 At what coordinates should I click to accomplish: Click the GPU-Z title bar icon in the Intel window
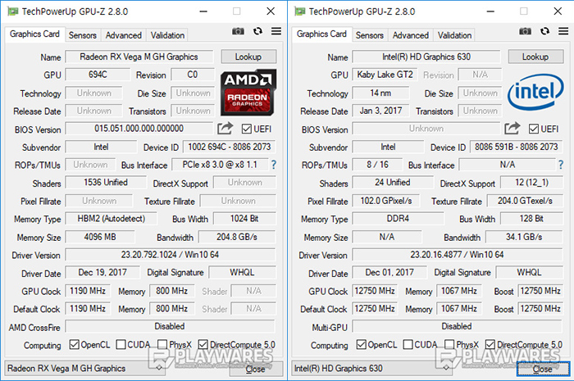pos(300,11)
